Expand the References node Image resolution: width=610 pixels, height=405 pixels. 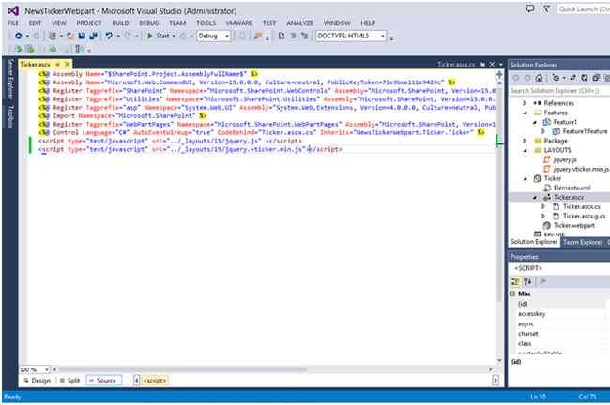525,103
